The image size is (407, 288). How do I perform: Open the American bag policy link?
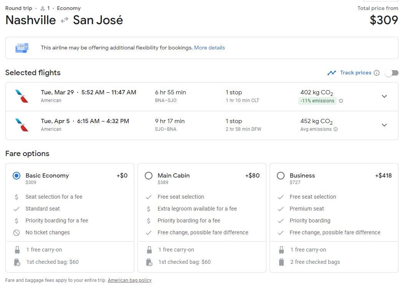tap(129, 280)
